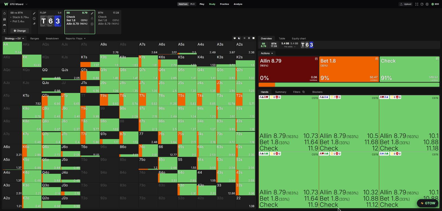Select the green Check 91% action card

tap(409, 69)
